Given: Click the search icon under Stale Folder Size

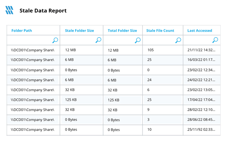Looking at the screenshot, I should [x=98, y=40].
